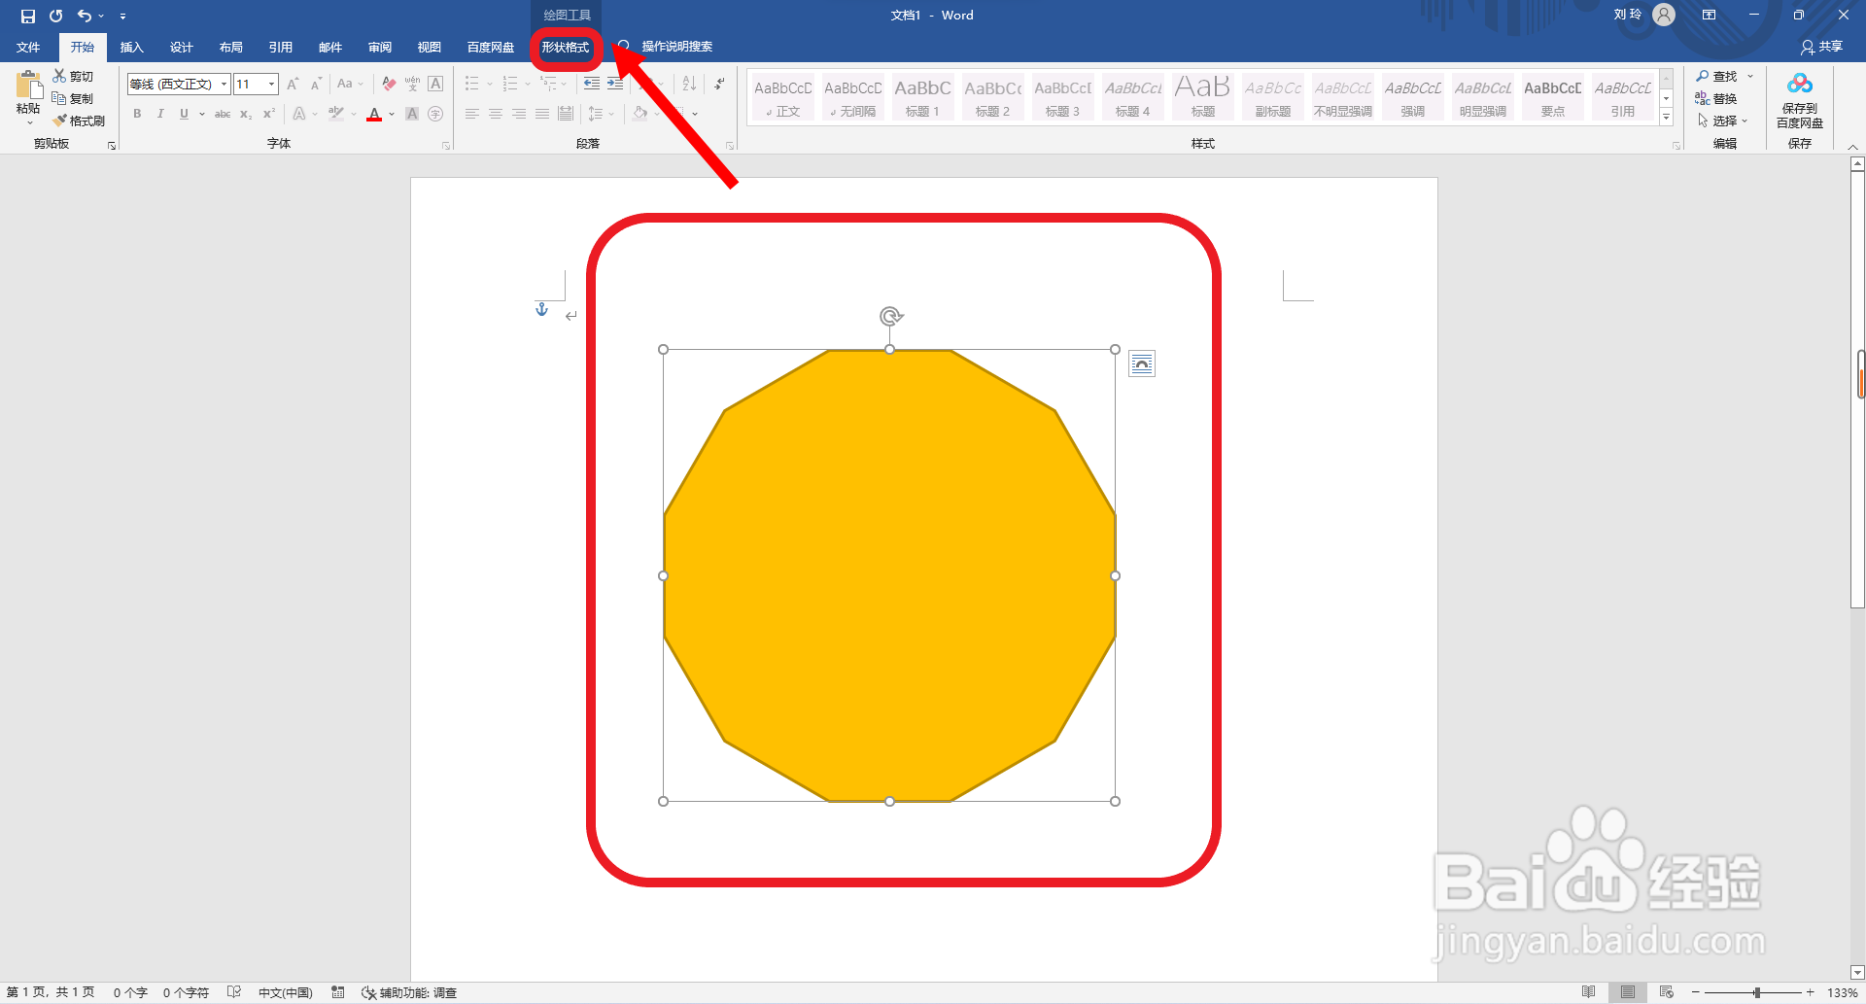
Task: Open the Change Case (Aa) dropdown
Action: pos(350,84)
